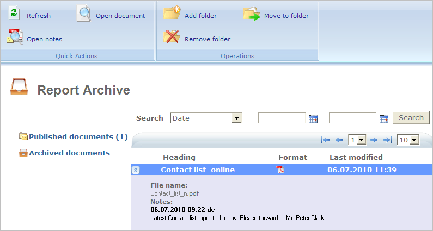Click the Open notes icon

[x=15, y=37]
